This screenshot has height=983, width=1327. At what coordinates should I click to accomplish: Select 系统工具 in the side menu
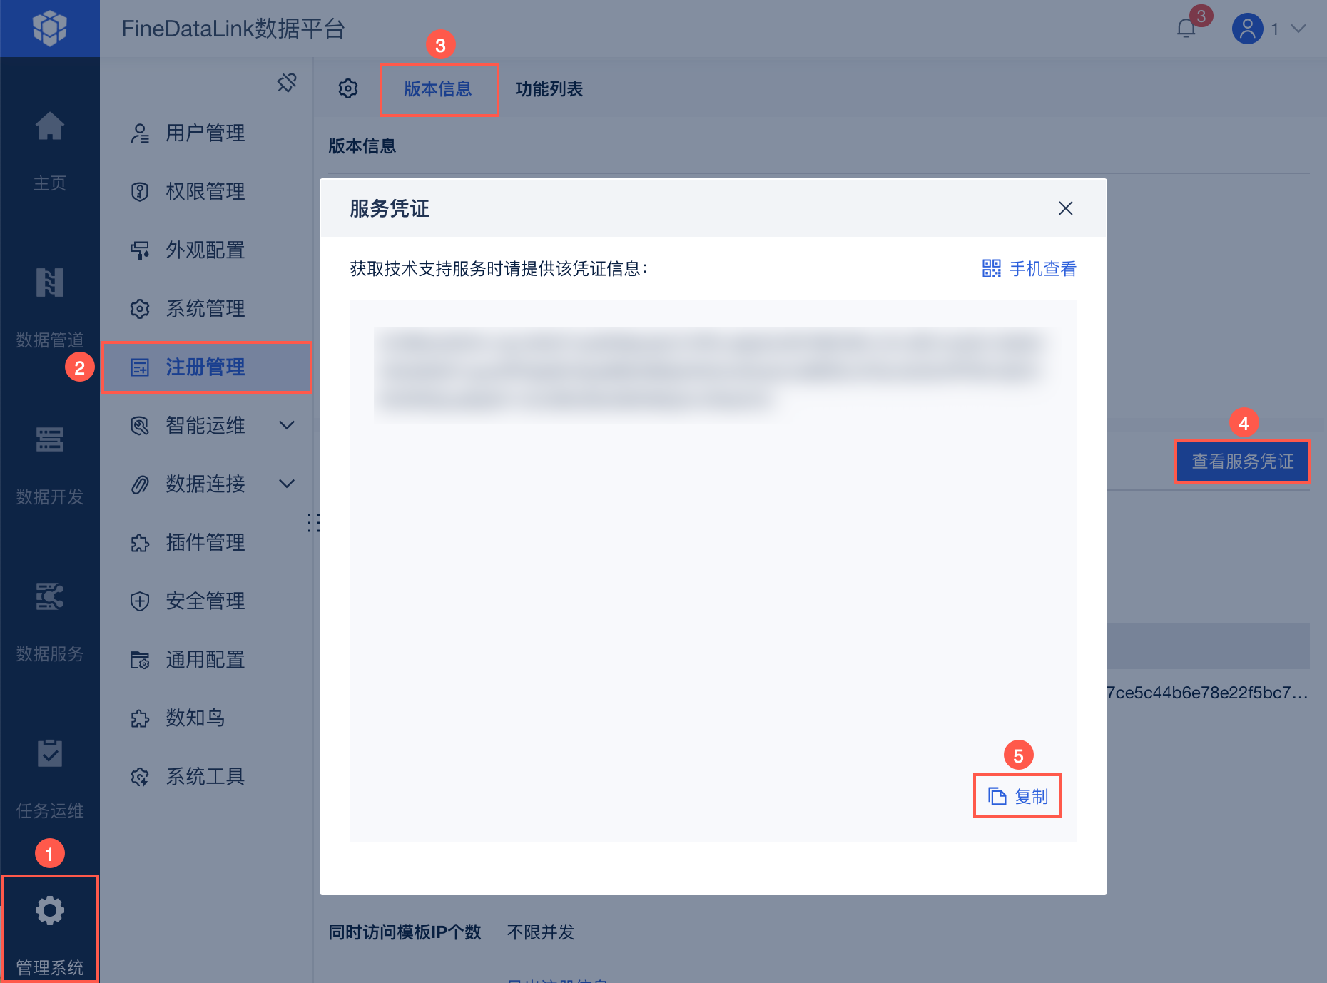pos(205,777)
